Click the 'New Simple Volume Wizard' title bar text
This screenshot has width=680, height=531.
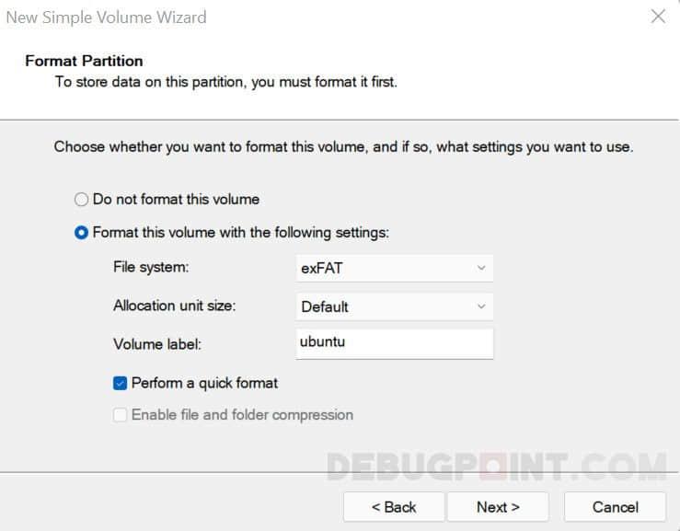click(x=107, y=17)
